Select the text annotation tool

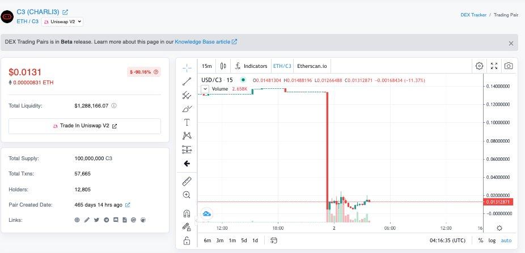(187, 122)
